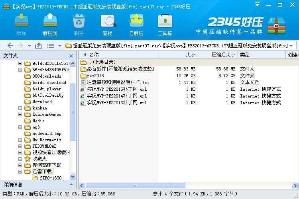Expand the 收藏夹 favorites tree node
299x199 pixels.
[20, 159]
